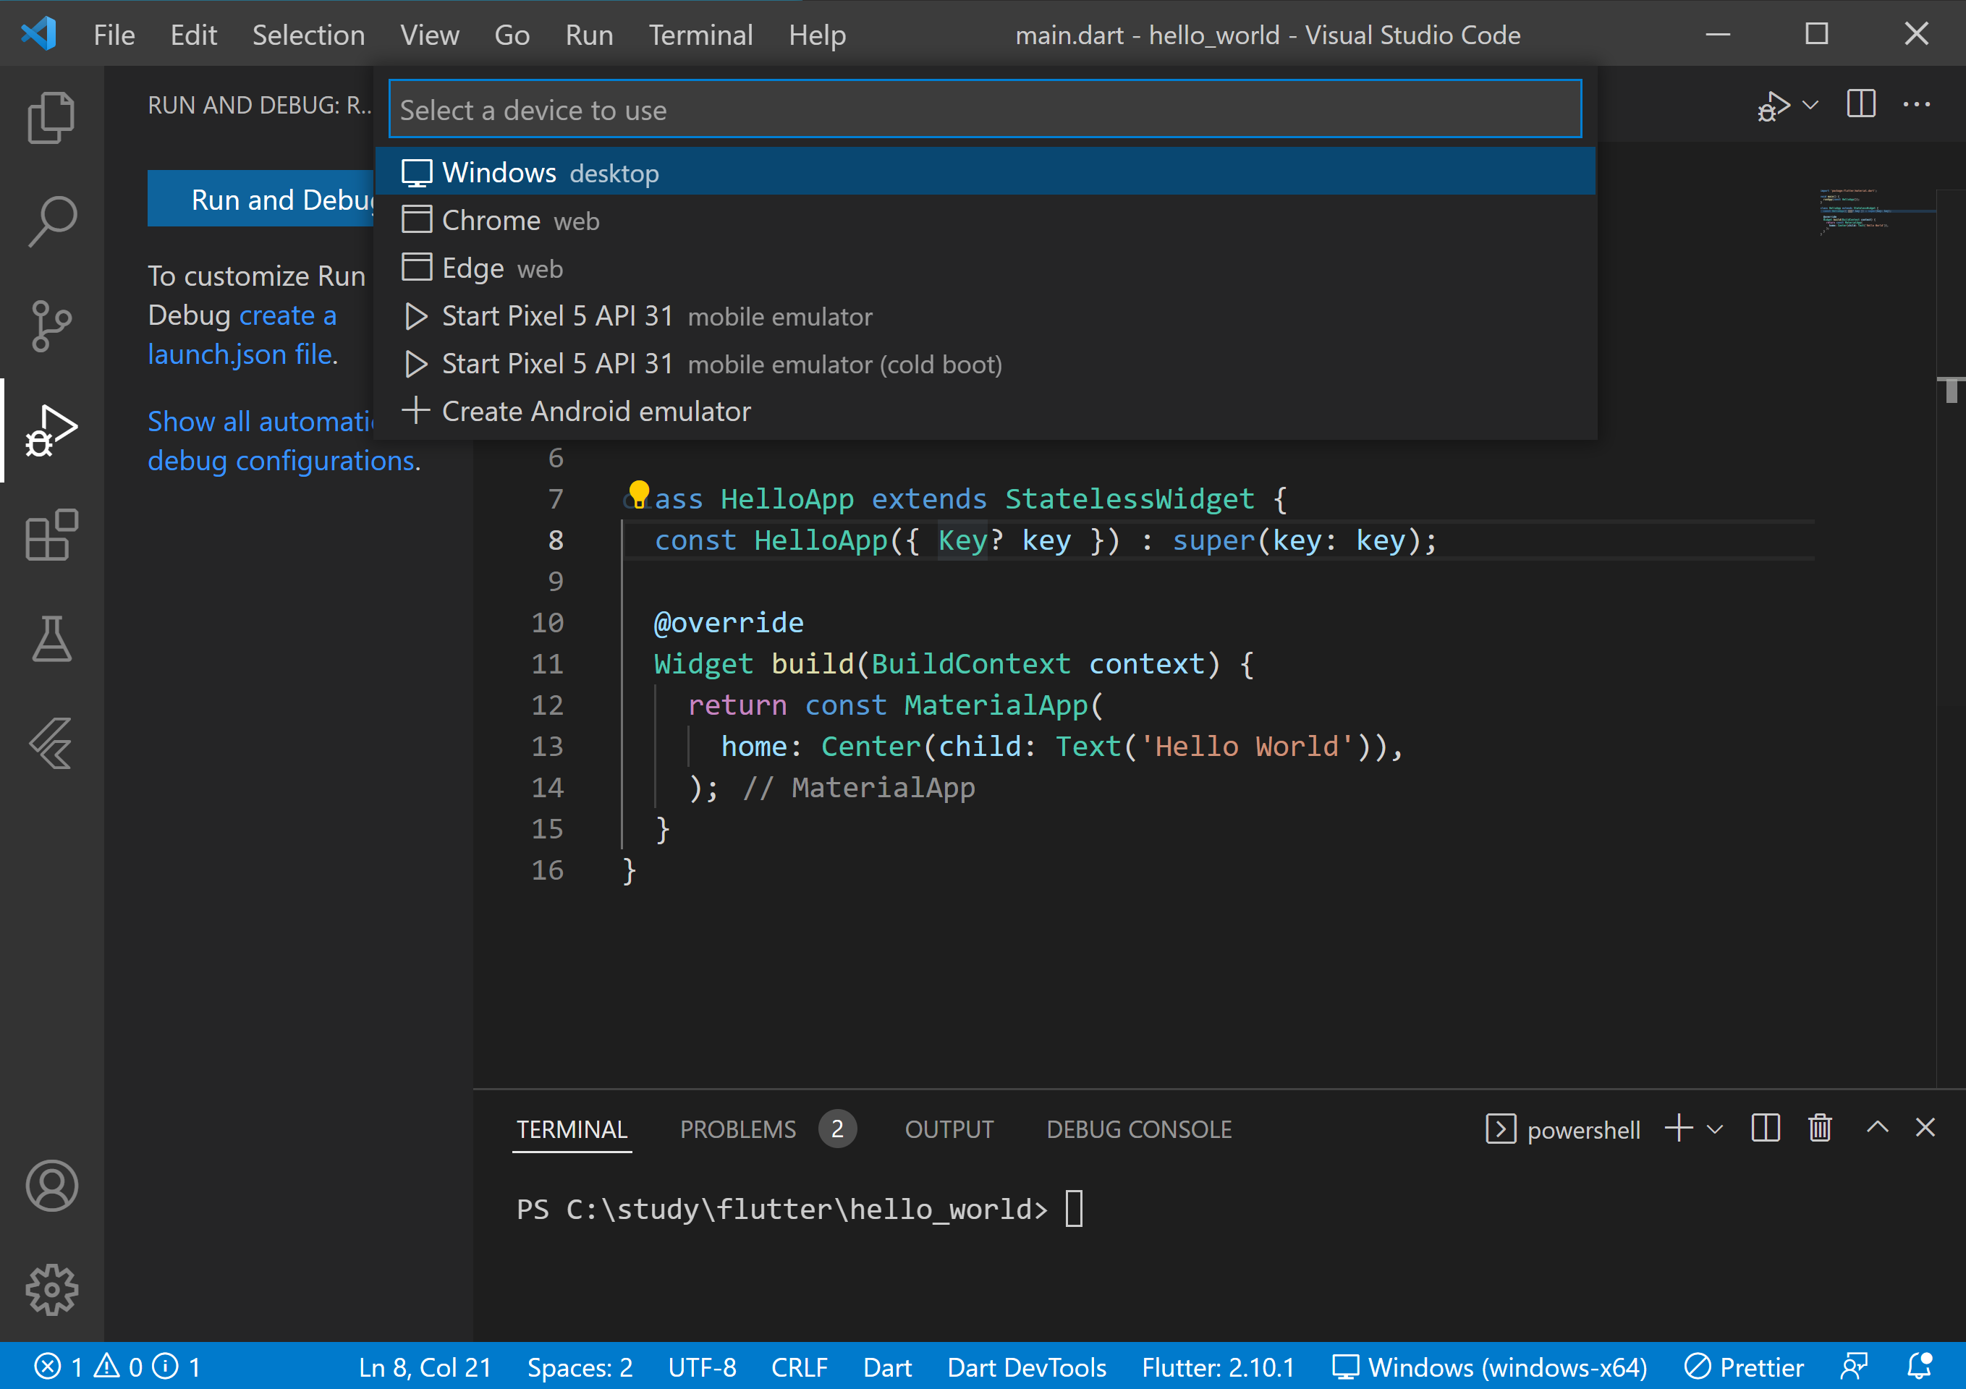Open the Terminal menu
This screenshot has width=1966, height=1389.
tap(700, 35)
